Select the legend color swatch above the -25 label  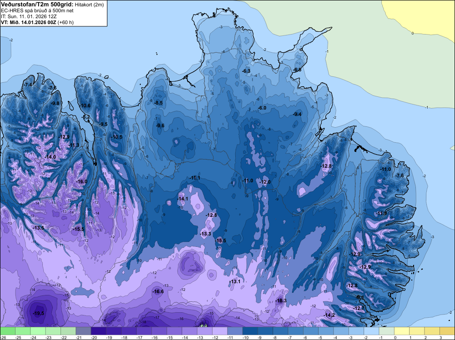[x=23, y=331]
